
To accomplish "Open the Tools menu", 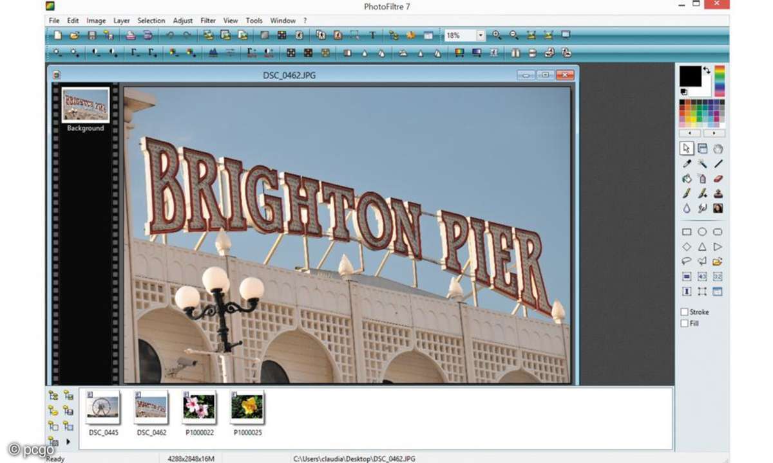I will coord(254,21).
